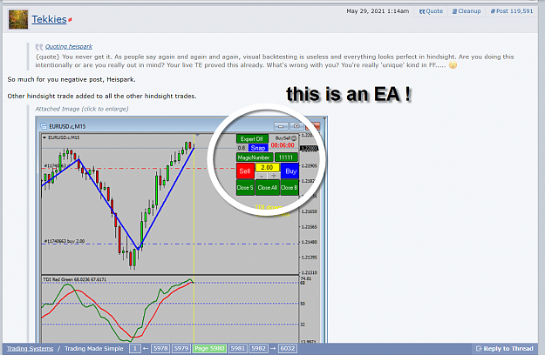Image resolution: width=545 pixels, height=355 pixels.
Task: Go to page 5981
Action: tap(238, 348)
